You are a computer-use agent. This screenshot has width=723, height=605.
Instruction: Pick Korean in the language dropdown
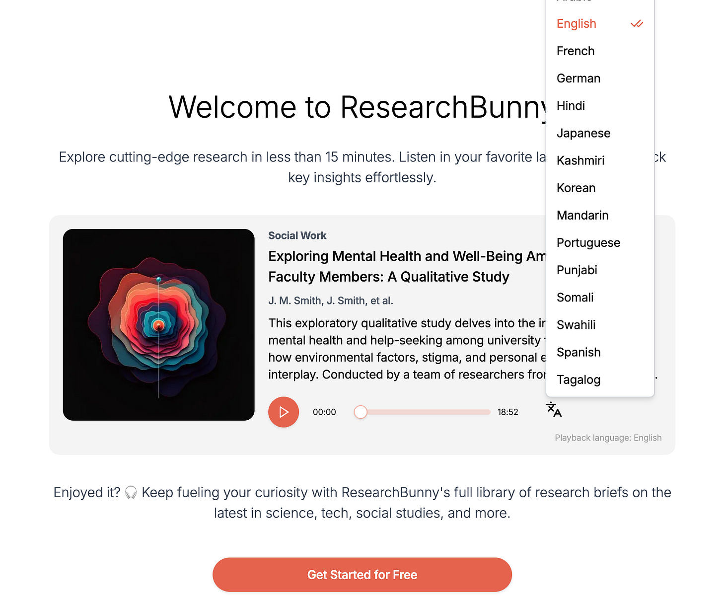(600, 188)
